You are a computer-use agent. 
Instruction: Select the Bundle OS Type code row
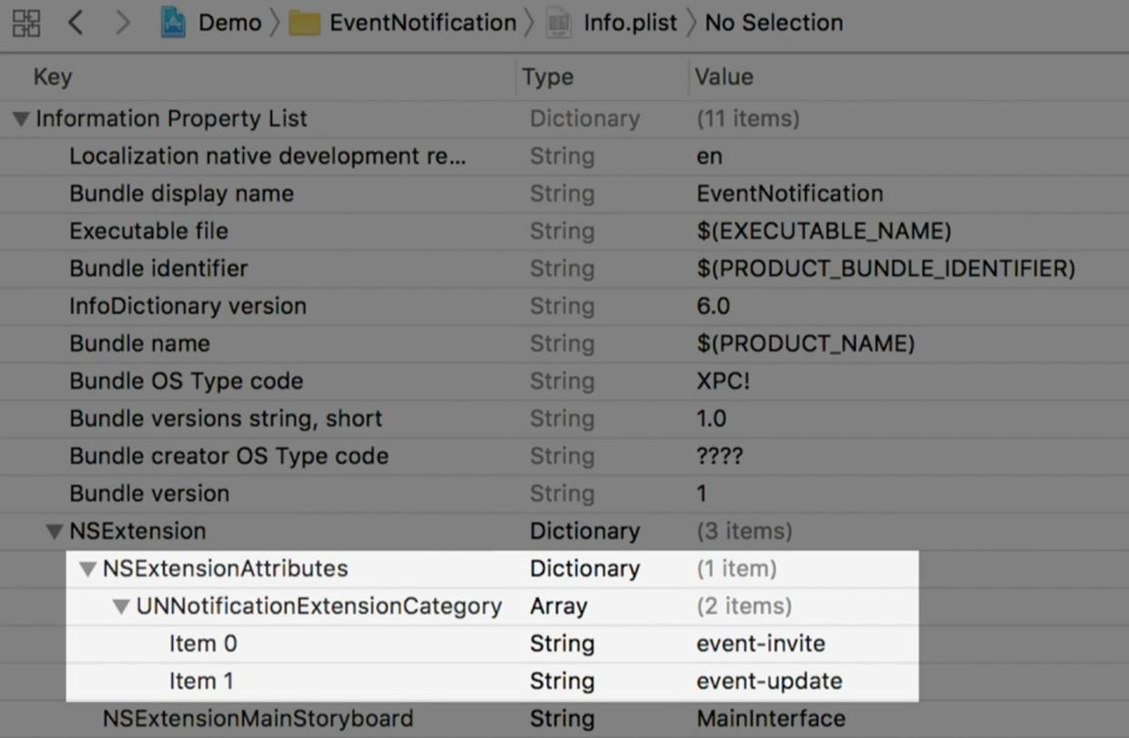click(x=186, y=381)
